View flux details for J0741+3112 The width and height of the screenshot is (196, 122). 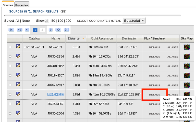point(154,94)
